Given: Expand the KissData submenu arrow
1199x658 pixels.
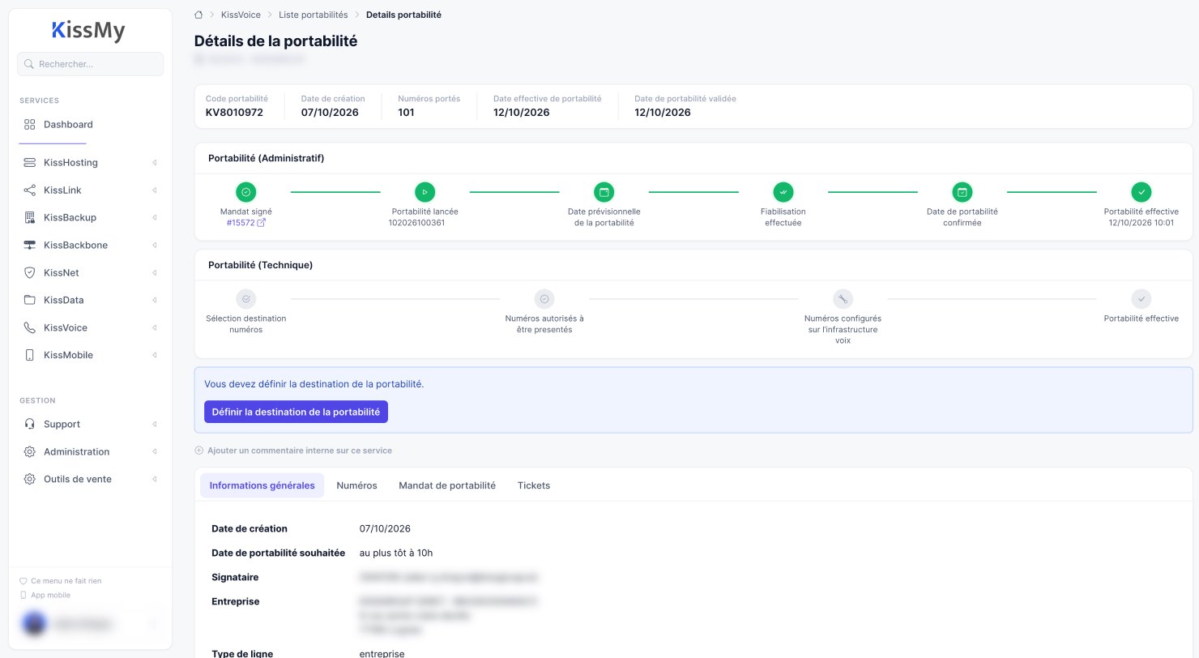Looking at the screenshot, I should (154, 301).
